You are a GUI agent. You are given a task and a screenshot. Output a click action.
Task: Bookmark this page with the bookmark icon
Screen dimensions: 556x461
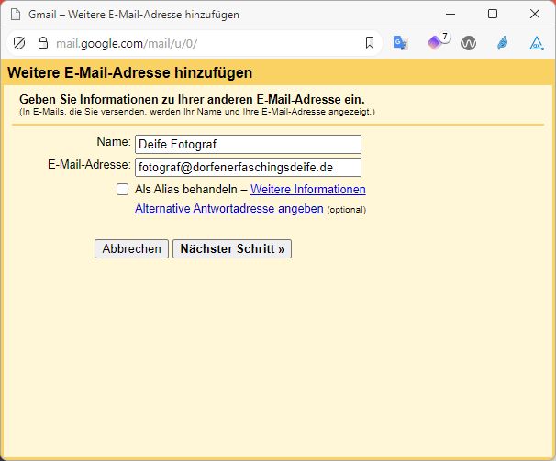tap(370, 43)
